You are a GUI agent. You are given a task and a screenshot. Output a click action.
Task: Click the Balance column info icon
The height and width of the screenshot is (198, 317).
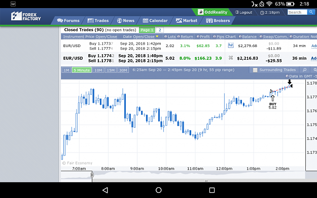(240, 36)
